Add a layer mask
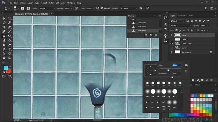 click(193, 80)
